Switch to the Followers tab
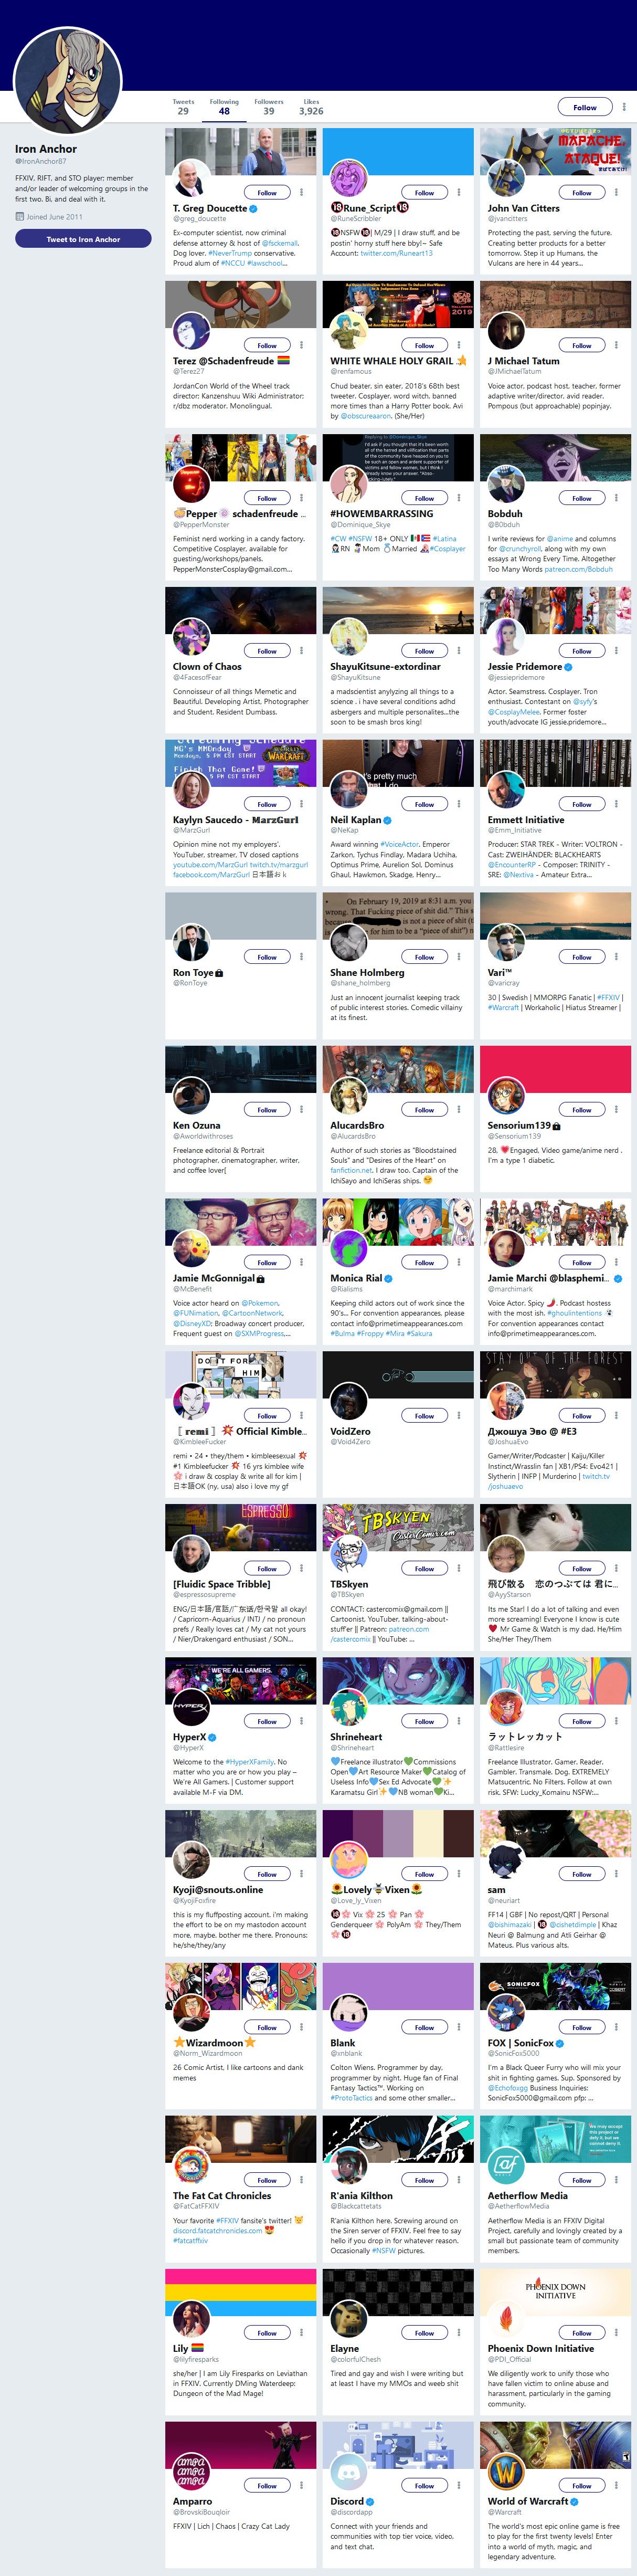The image size is (637, 2576). click(x=269, y=106)
